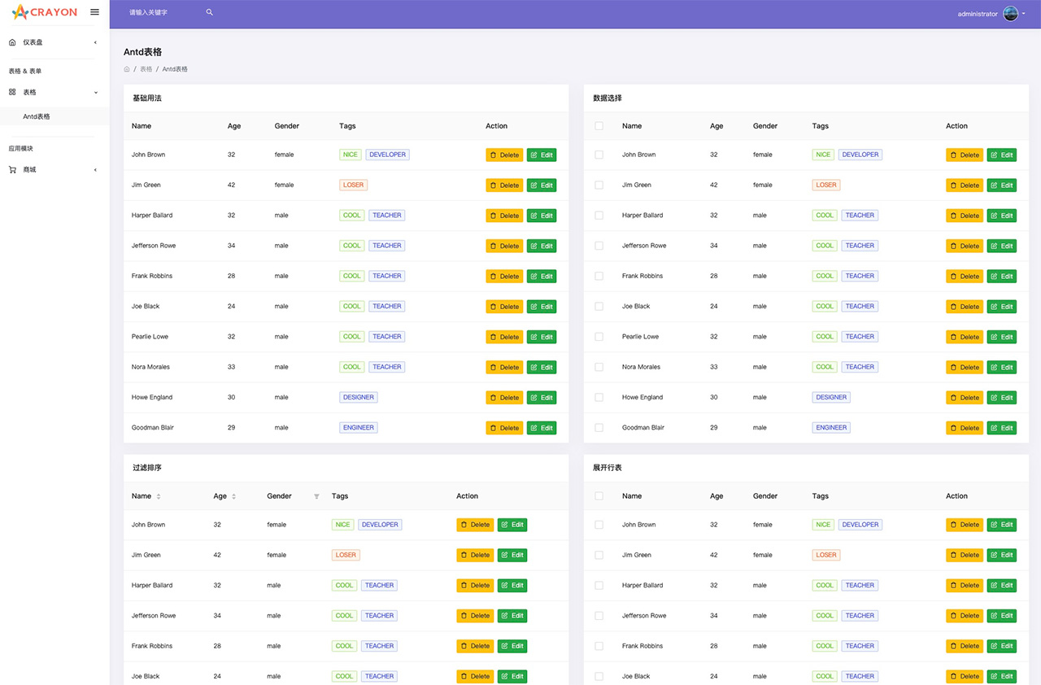Delete Goodman Blair in 数据选择 table
This screenshot has width=1041, height=685.
pyautogui.click(x=965, y=428)
